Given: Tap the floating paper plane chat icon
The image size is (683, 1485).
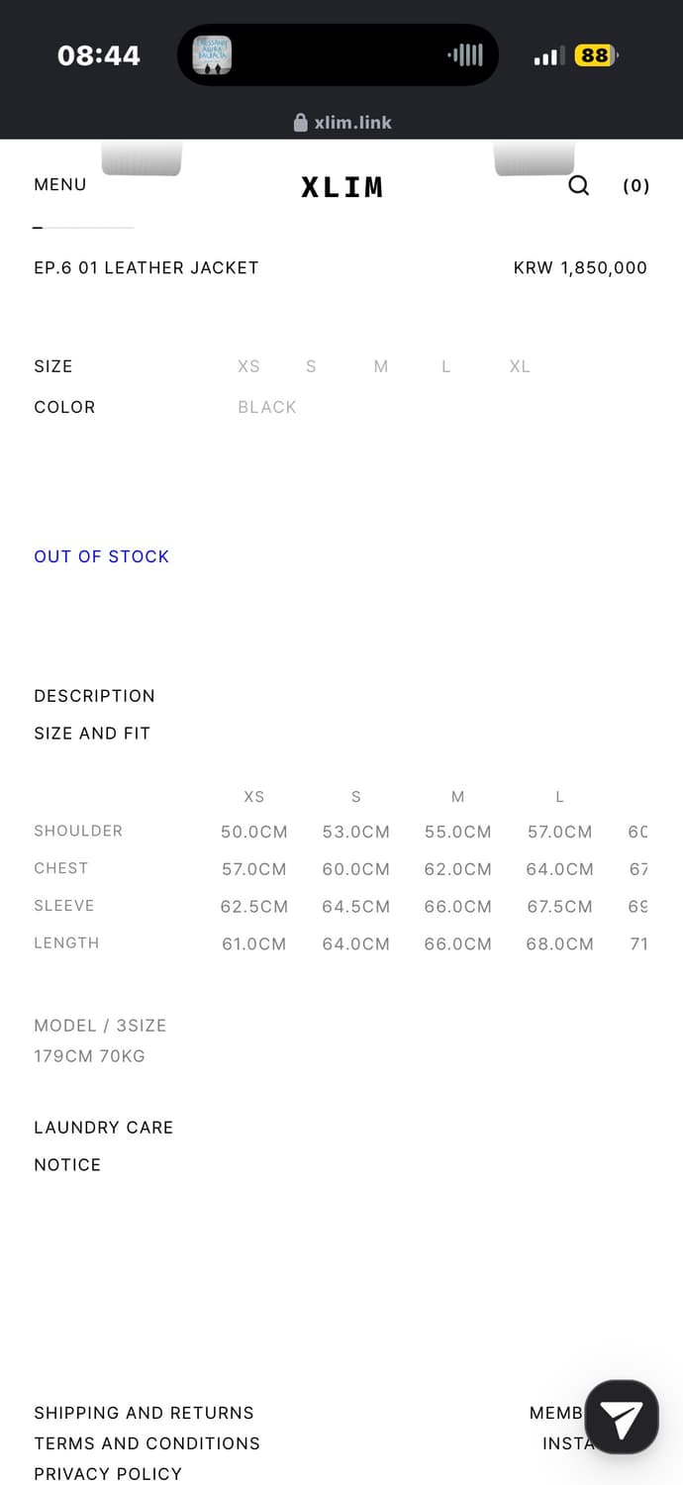Looking at the screenshot, I should click(x=622, y=1417).
